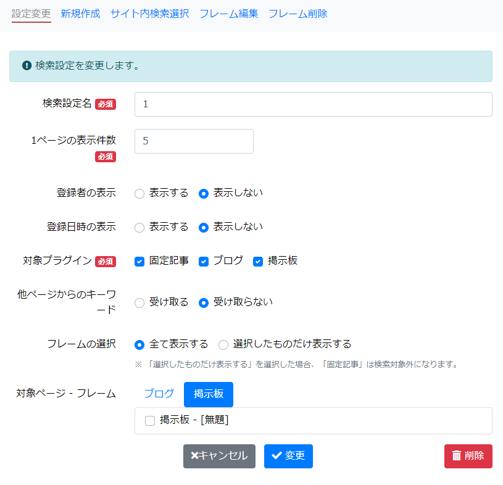Click the trash icon on the 削除 button

457,457
